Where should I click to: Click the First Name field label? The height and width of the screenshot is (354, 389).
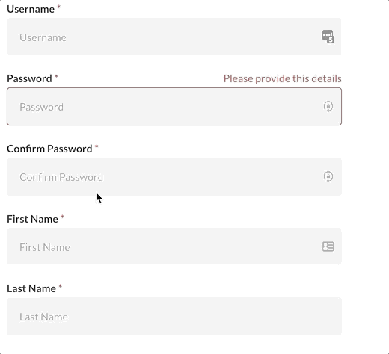tap(32, 219)
